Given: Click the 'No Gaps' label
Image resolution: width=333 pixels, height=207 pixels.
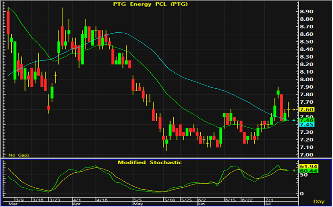Looking at the screenshot, I should (x=19, y=155).
